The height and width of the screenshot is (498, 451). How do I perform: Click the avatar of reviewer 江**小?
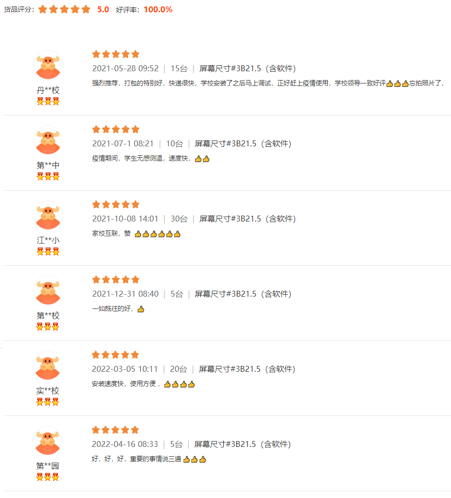[x=48, y=216]
